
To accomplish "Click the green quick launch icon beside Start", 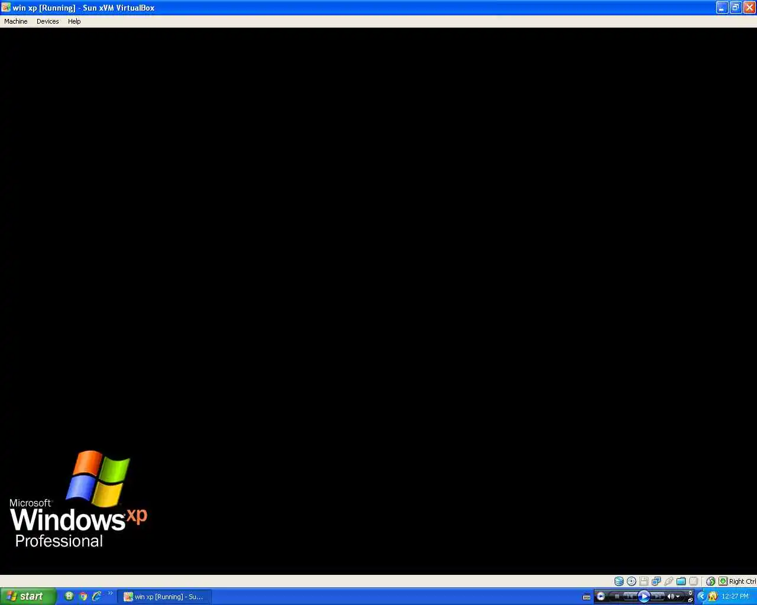I will pos(69,596).
